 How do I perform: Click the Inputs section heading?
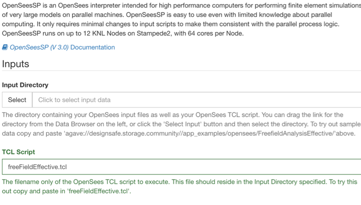point(15,64)
